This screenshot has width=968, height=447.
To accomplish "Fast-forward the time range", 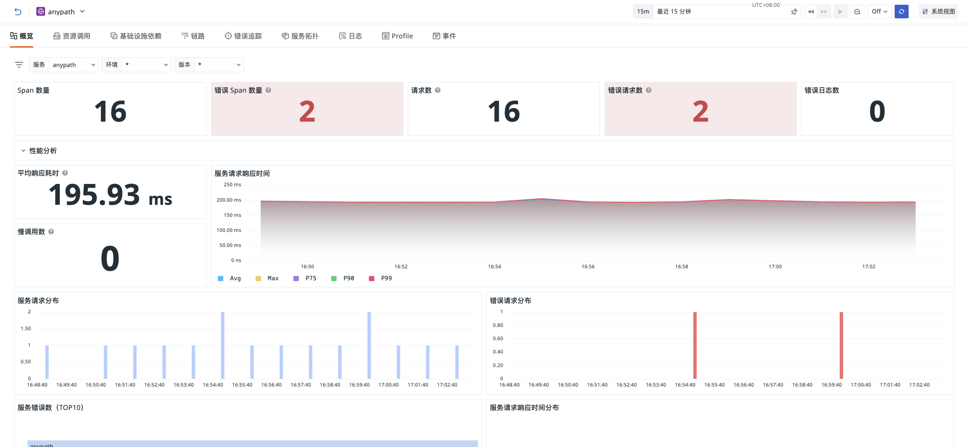I will (824, 12).
